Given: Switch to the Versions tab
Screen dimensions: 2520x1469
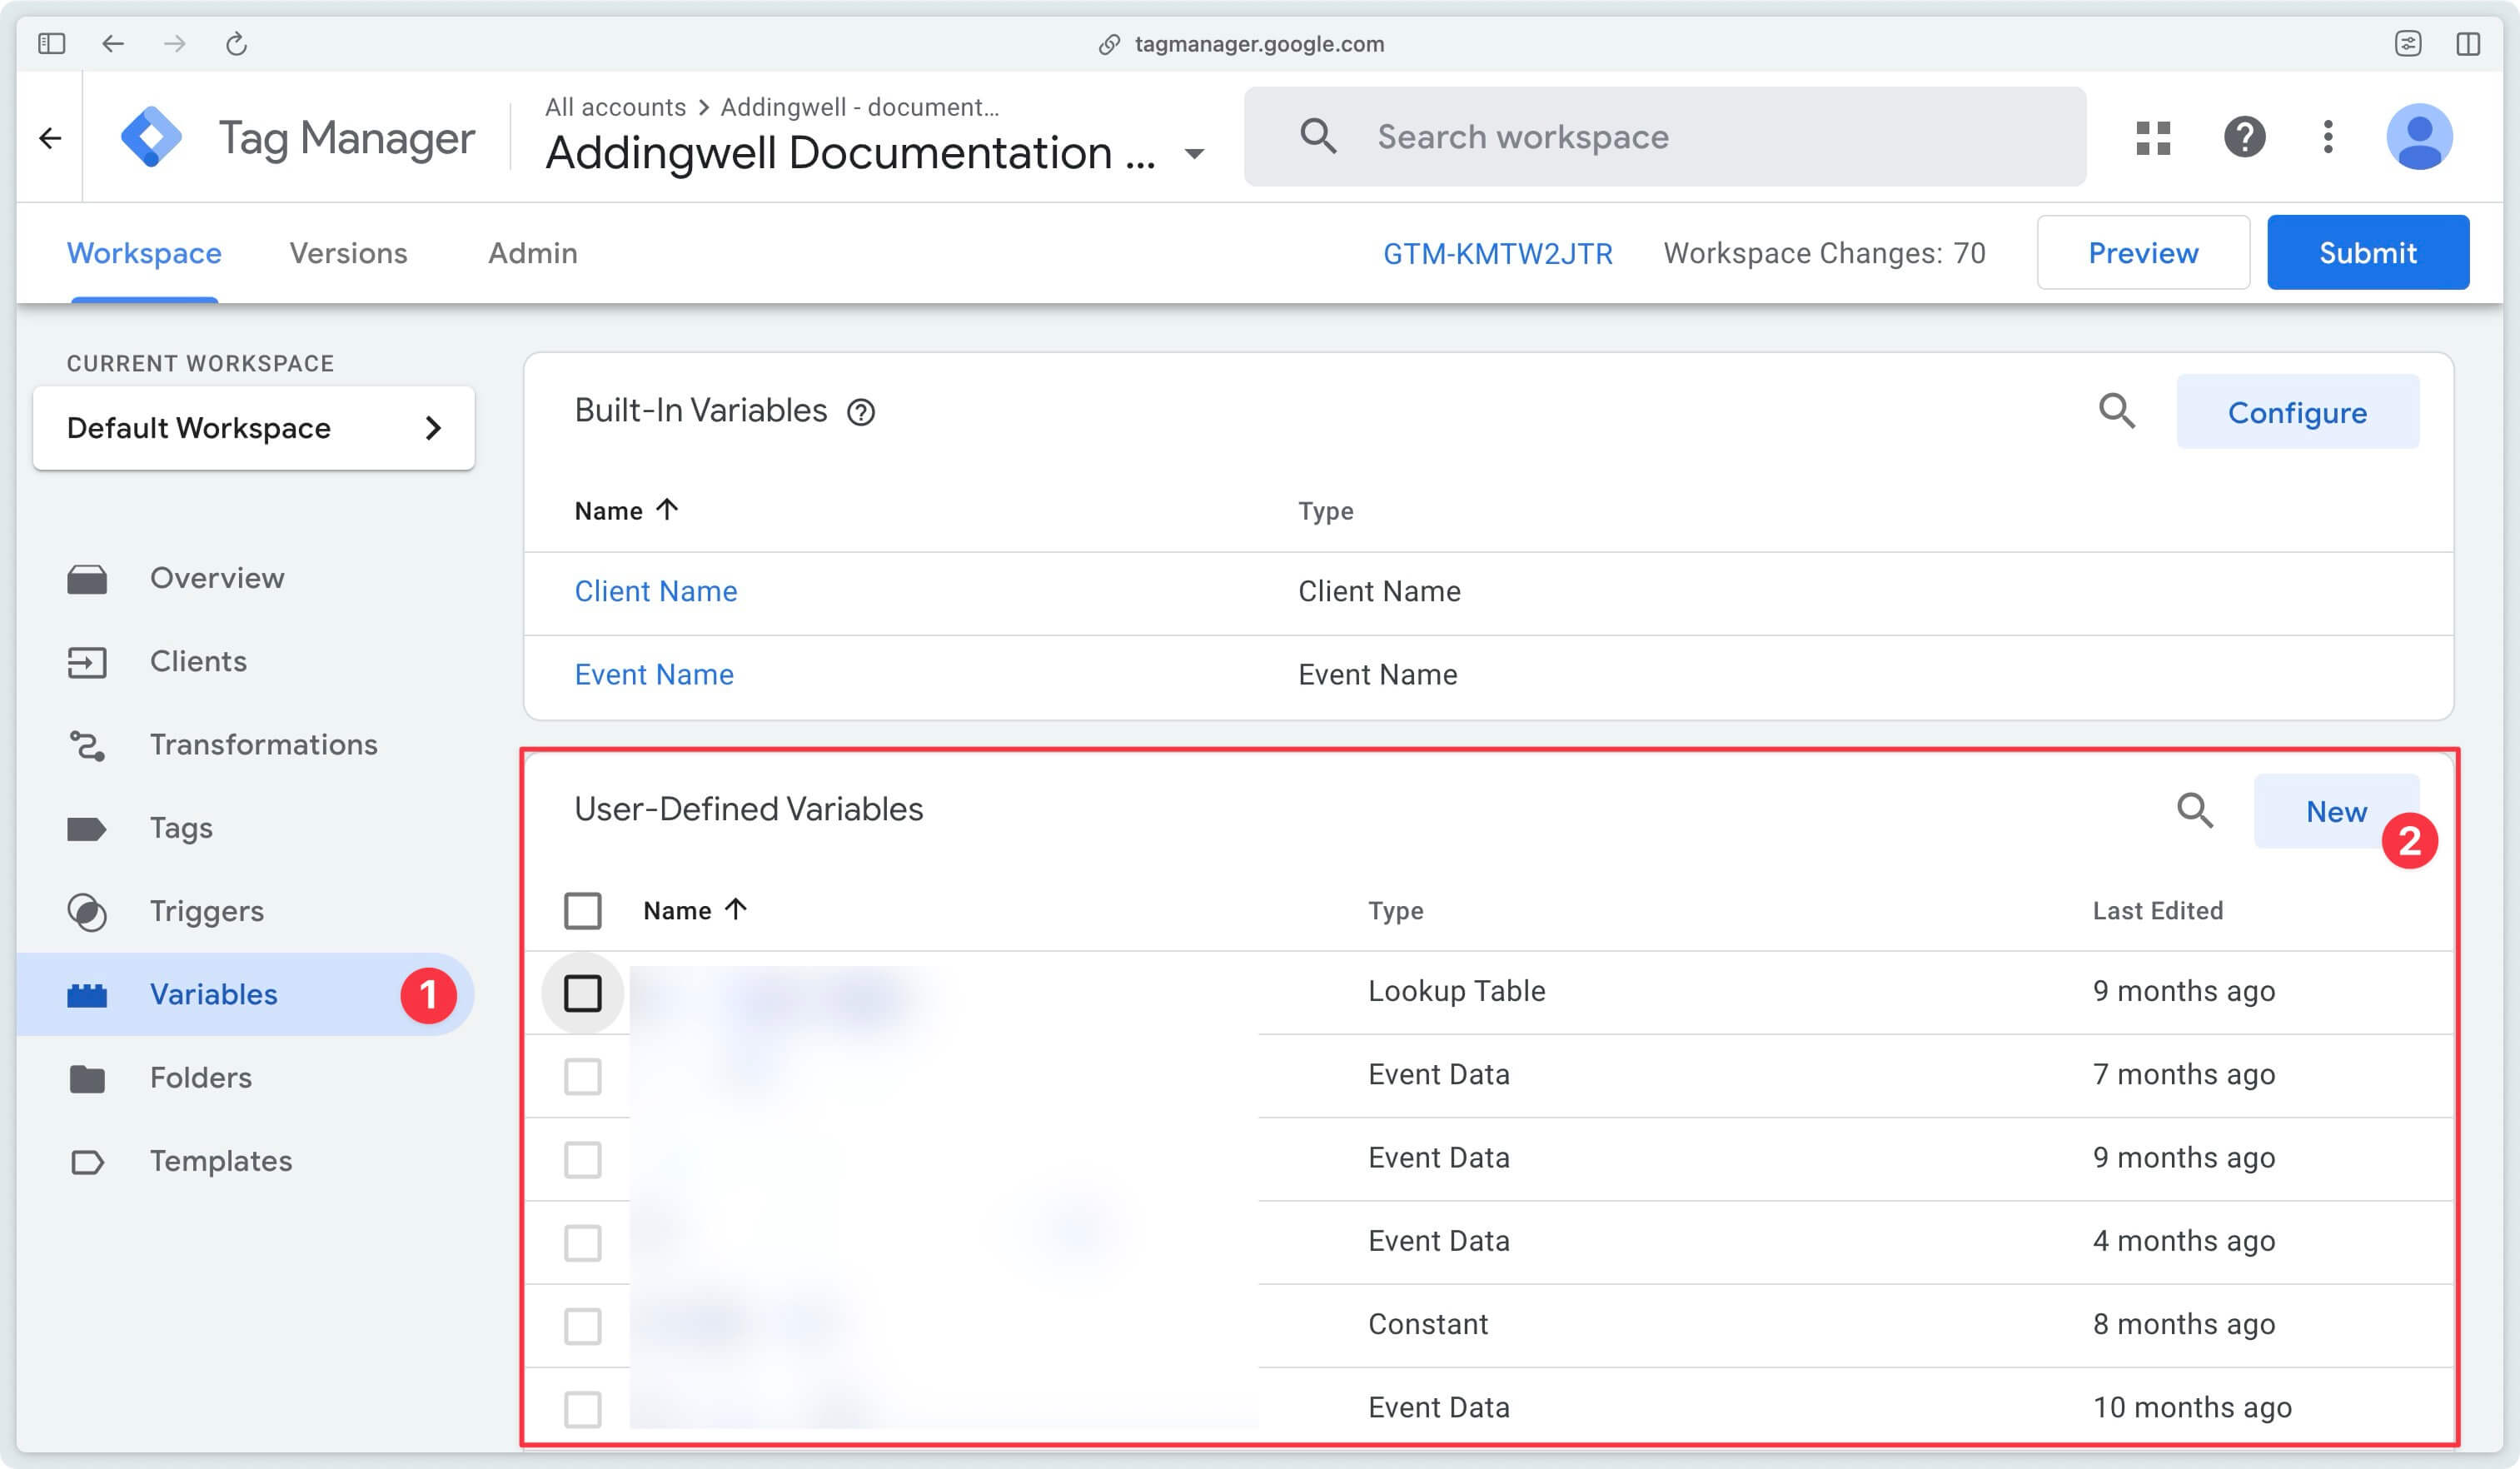Looking at the screenshot, I should click(x=348, y=253).
